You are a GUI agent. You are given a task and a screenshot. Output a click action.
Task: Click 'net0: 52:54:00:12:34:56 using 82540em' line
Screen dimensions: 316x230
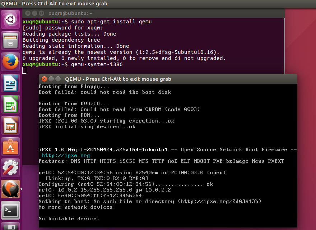coord(132,173)
